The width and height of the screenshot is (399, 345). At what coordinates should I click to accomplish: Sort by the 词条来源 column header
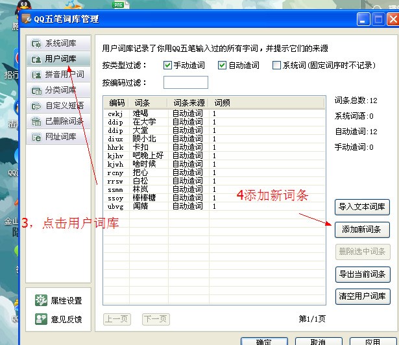[188, 103]
